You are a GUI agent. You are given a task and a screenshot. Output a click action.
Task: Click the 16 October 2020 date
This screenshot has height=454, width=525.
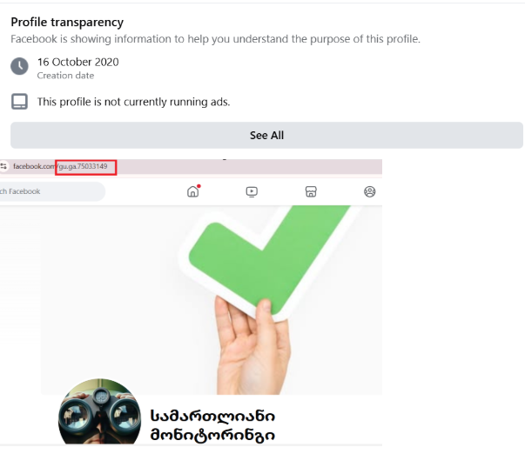78,62
